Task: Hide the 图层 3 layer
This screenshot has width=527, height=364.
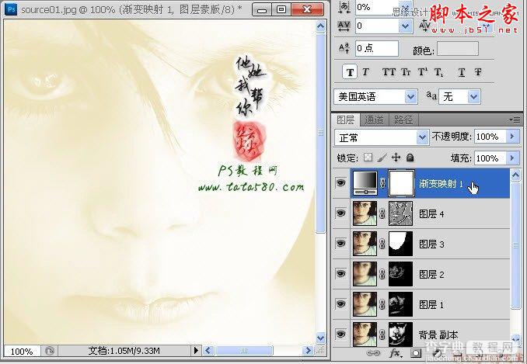Action: (x=340, y=243)
